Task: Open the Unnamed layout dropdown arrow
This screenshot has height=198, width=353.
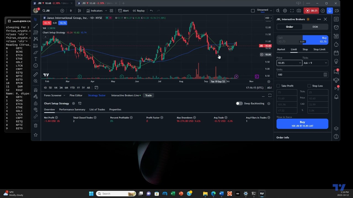Action: (271, 11)
